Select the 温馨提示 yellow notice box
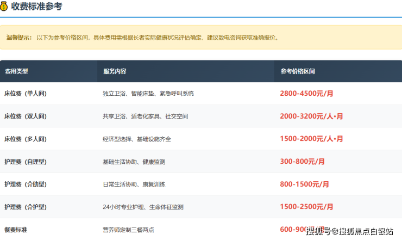This screenshot has height=240, width=402. pyautogui.click(x=200, y=38)
